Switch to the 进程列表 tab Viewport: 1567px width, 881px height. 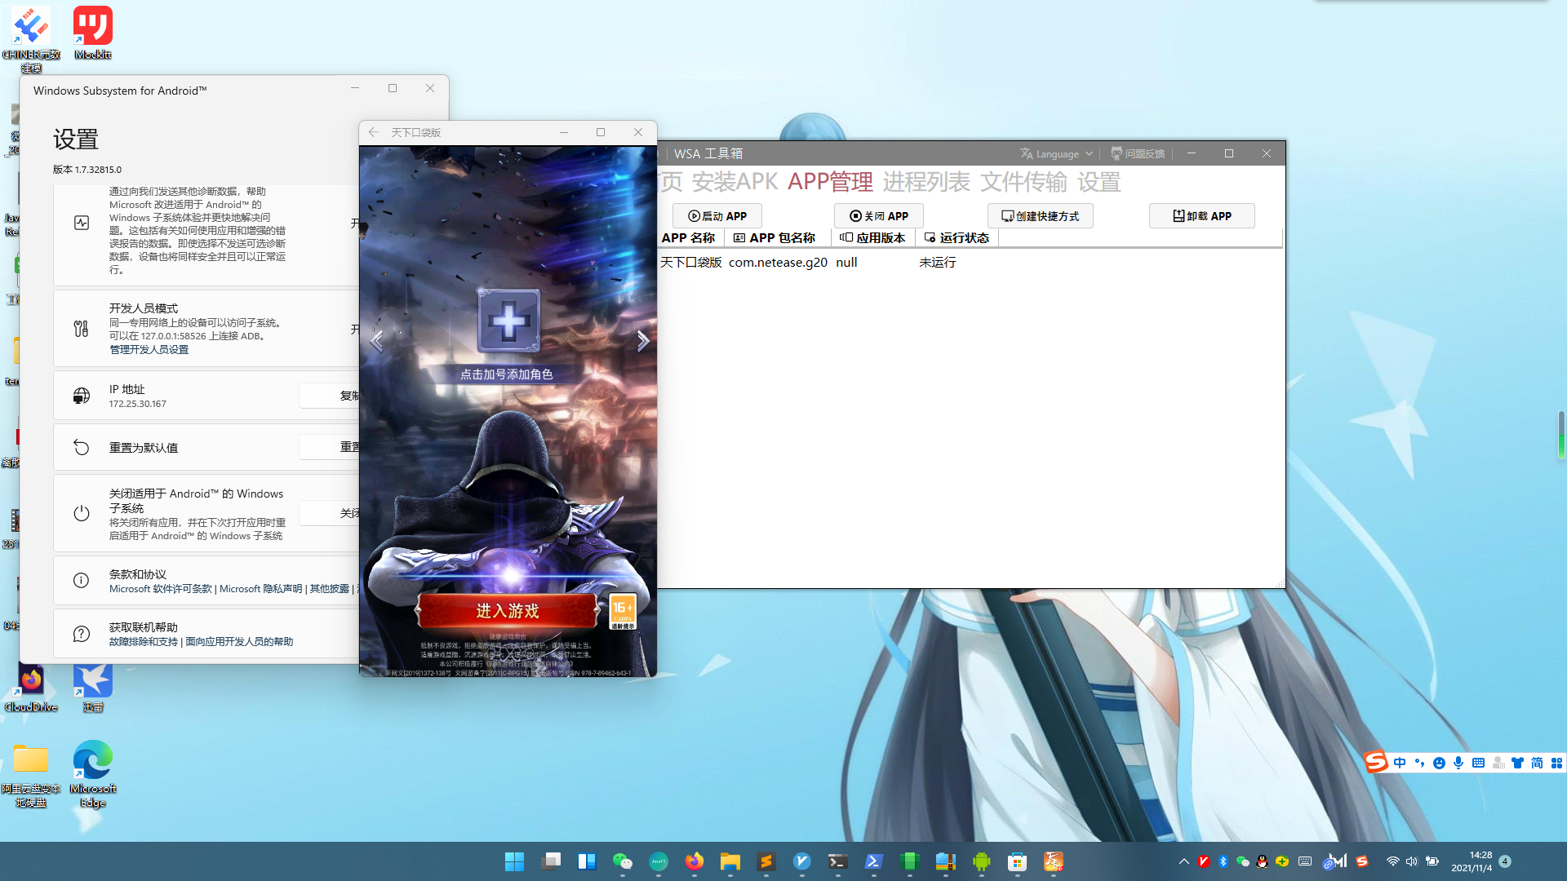(x=926, y=182)
